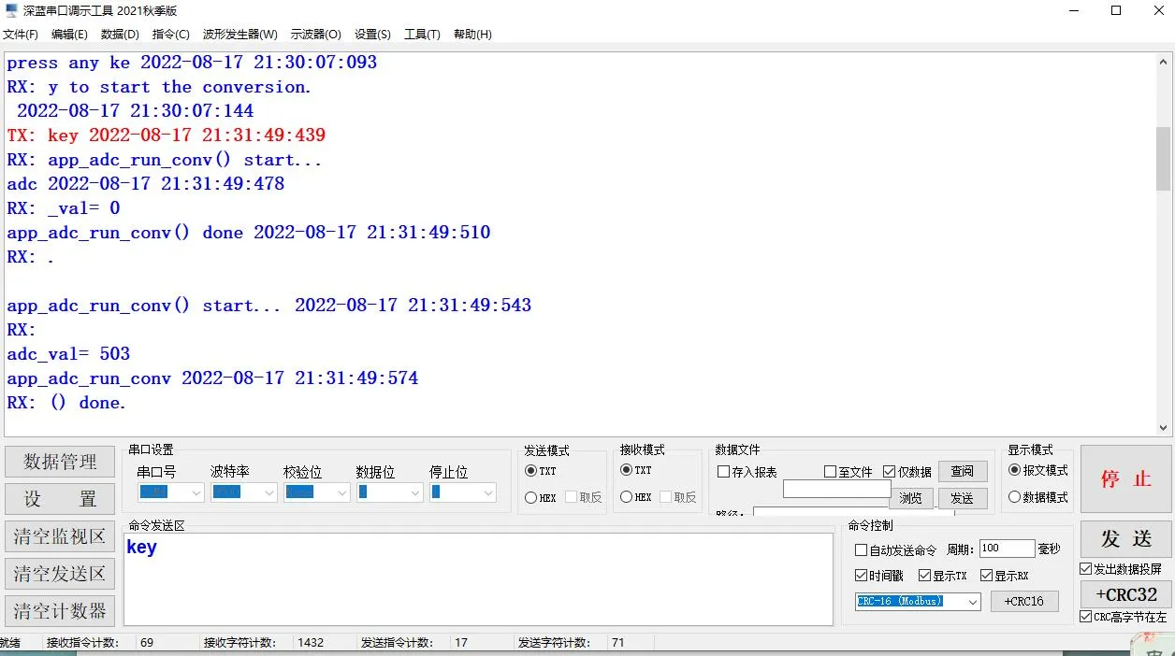Open the 数据(D) menu
The image size is (1175, 656).
click(120, 35)
